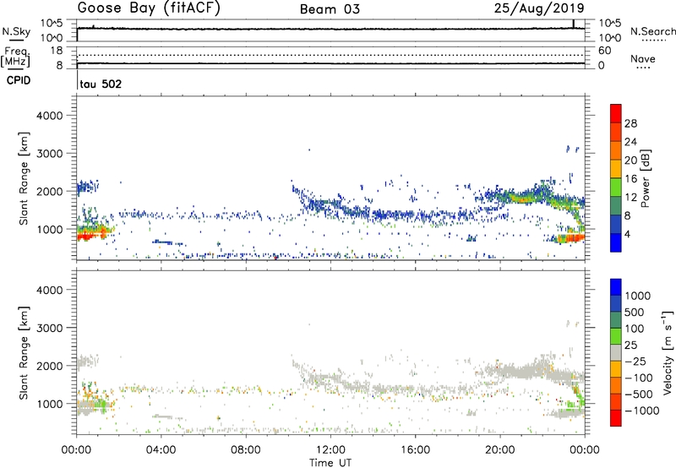Image resolution: width=676 pixels, height=468 pixels.
Task: Click Slant Range [km] label of velocity panel
Action: click(24, 352)
